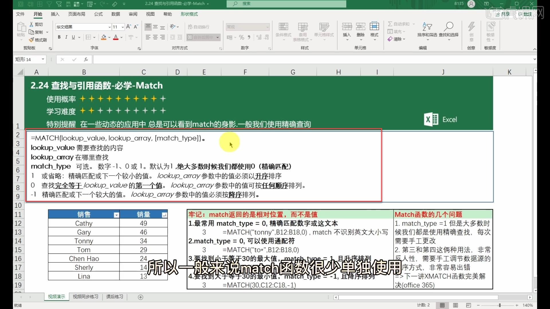Click the Name Box showing 矩形 14
The width and height of the screenshot is (550, 309).
(30, 59)
